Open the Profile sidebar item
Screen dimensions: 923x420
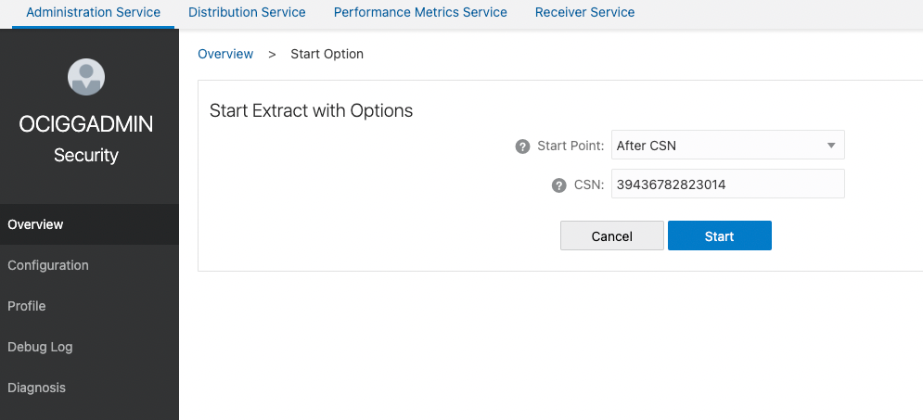89,306
